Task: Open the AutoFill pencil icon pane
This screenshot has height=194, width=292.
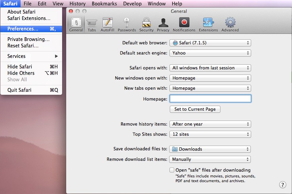Action: click(x=107, y=25)
